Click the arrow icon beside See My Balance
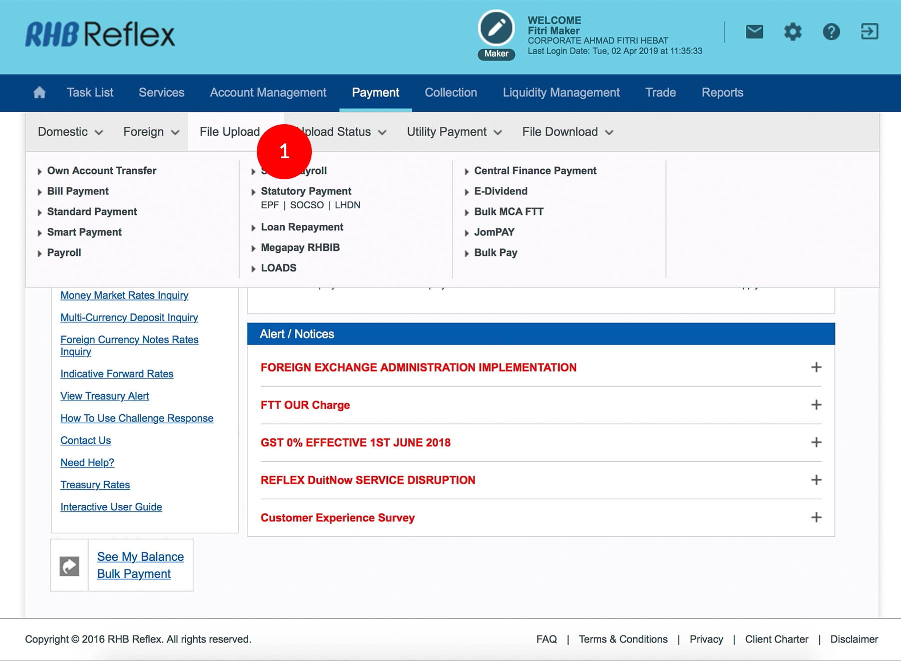The image size is (901, 661). point(70,566)
